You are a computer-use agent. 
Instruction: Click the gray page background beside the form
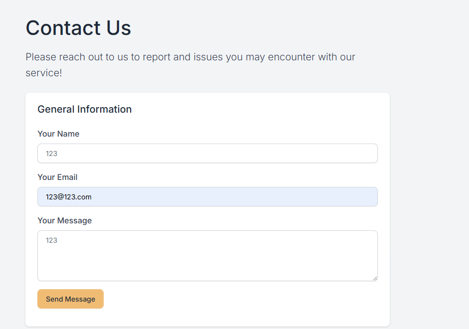[x=429, y=199]
